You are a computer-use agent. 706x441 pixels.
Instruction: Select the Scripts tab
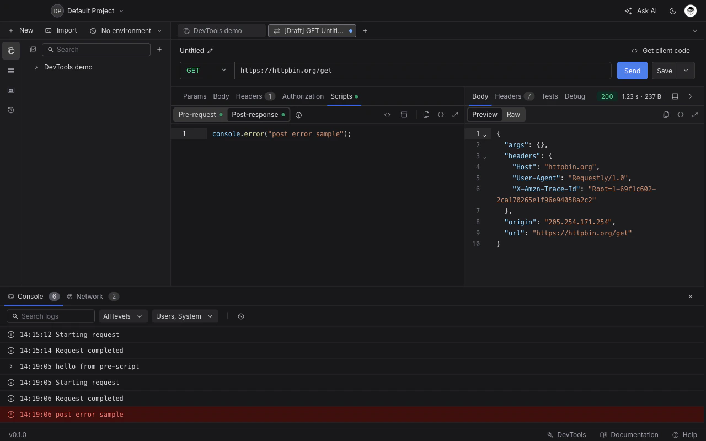coord(344,96)
